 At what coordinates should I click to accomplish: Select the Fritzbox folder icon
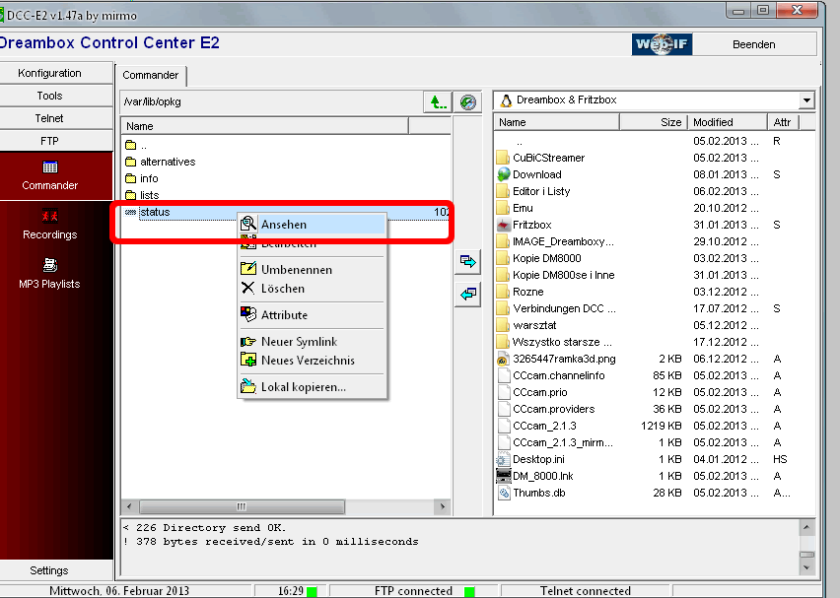pos(504,225)
